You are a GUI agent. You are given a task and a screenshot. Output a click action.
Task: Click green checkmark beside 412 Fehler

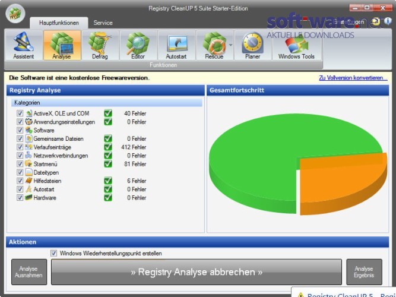coord(108,147)
